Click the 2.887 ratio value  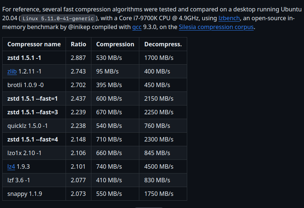click(x=78, y=58)
